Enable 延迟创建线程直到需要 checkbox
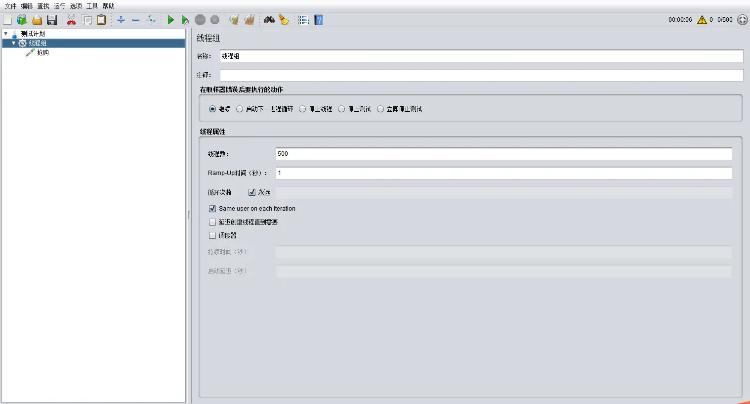Image resolution: width=750 pixels, height=404 pixels. (x=212, y=222)
